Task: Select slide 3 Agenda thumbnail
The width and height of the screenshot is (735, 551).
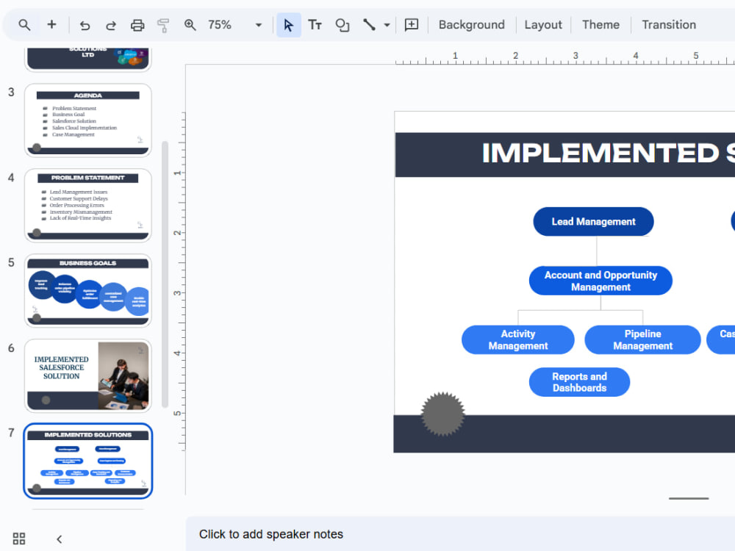Action: [88, 120]
